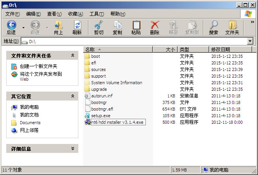Open Documents link in sidebar
This screenshot has height=175, width=258.
click(30, 123)
